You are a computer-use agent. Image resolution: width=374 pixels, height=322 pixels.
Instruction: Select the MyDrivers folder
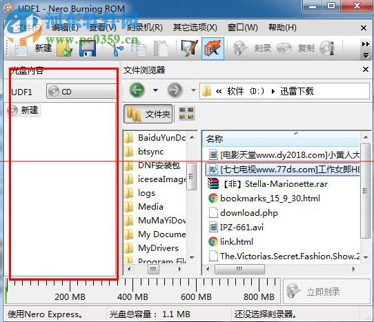(x=151, y=248)
